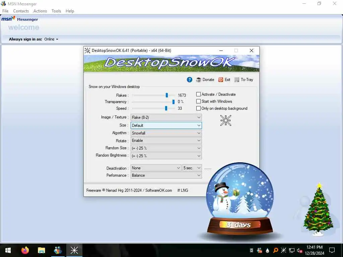The image size is (343, 257).
Task: Launch Firefox from the taskbar
Action: click(x=25, y=250)
